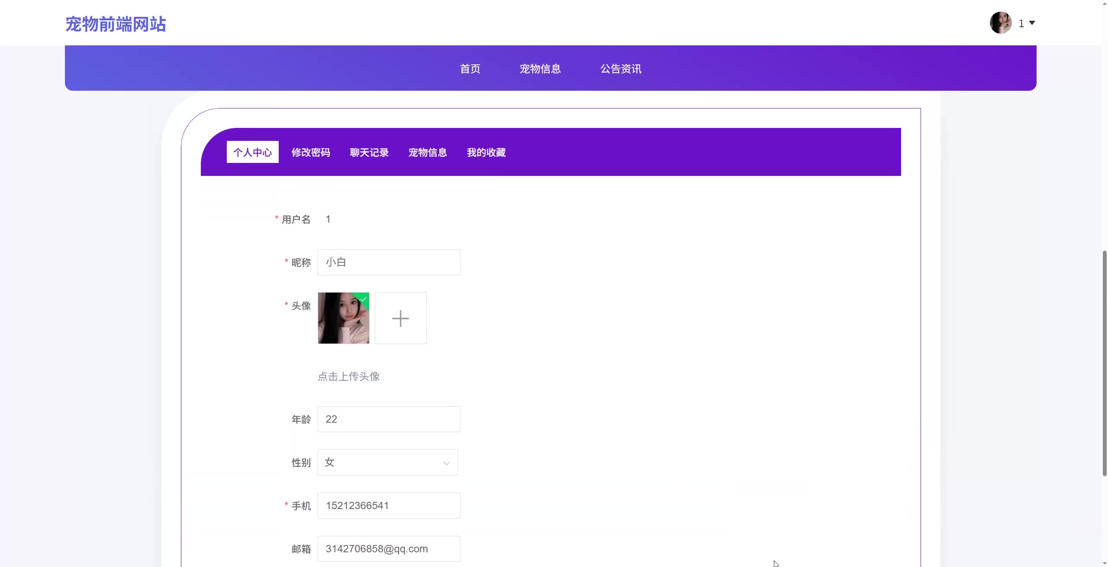1108x567 pixels.
Task: Switch to 聊天记录 tab
Action: 369,152
